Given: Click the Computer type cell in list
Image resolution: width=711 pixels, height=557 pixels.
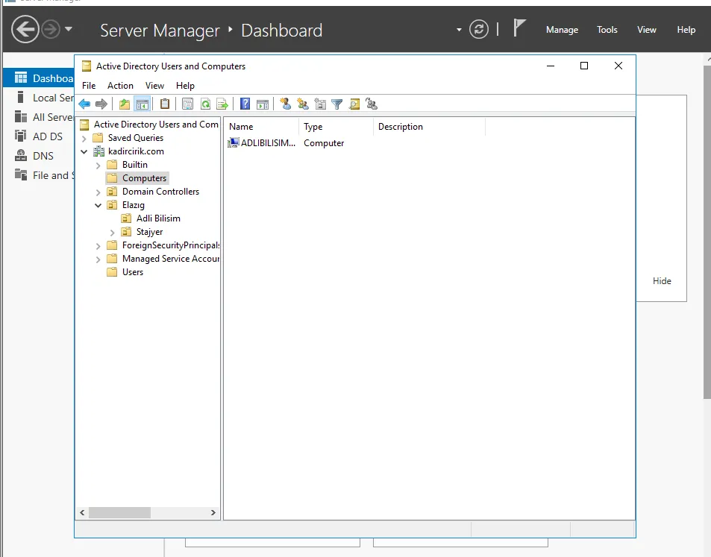Looking at the screenshot, I should click(x=324, y=143).
